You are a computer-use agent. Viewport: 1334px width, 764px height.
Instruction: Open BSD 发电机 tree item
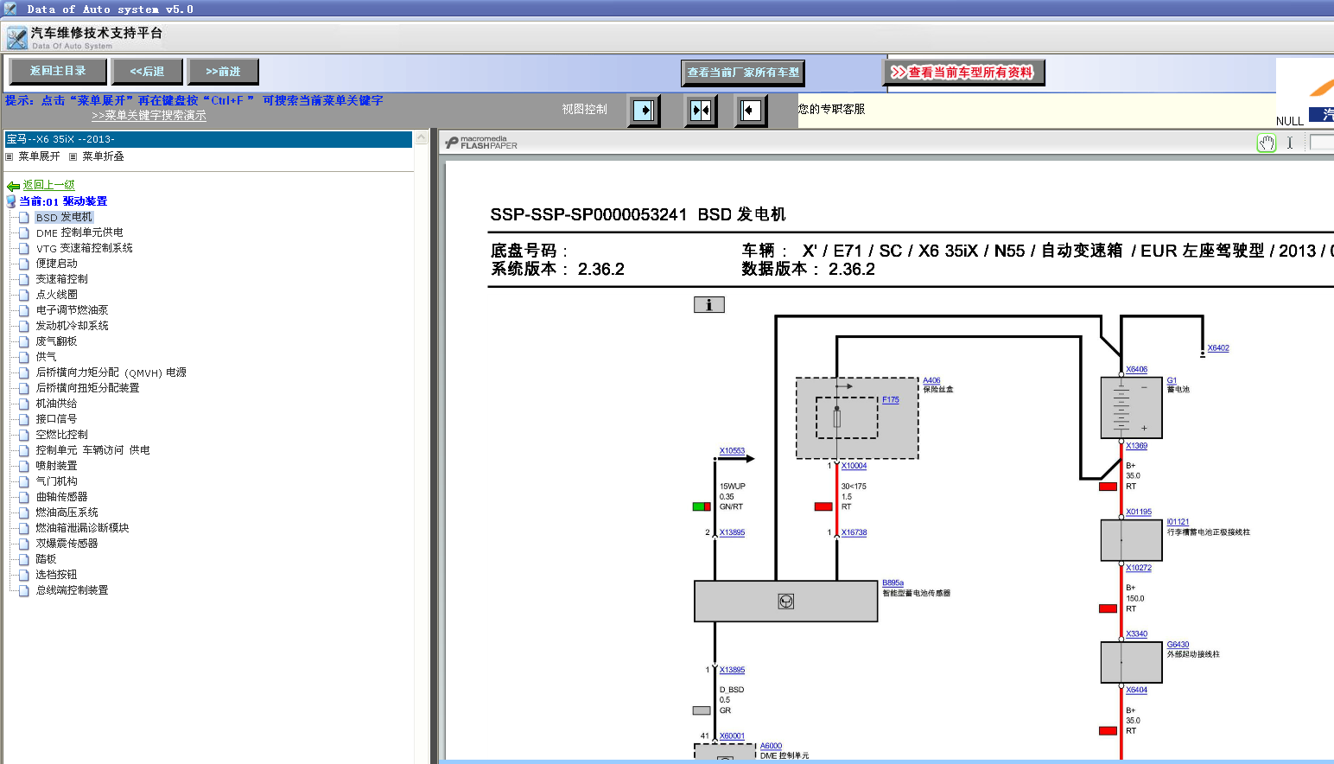64,217
